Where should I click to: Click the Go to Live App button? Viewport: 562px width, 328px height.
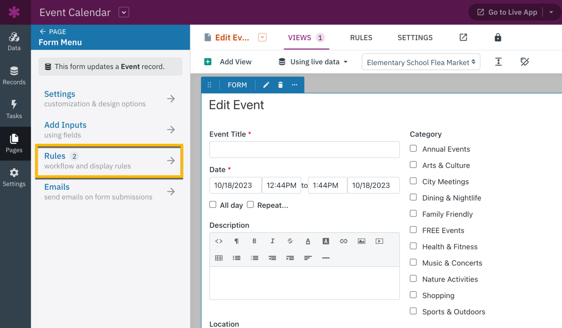pyautogui.click(x=507, y=12)
